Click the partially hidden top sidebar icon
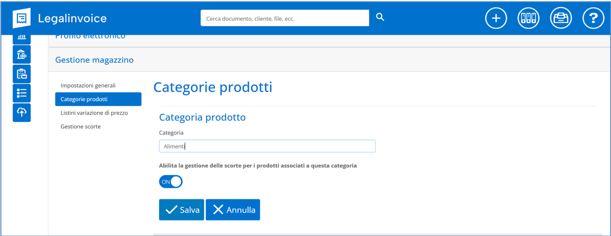The image size is (611, 236). coord(21,38)
